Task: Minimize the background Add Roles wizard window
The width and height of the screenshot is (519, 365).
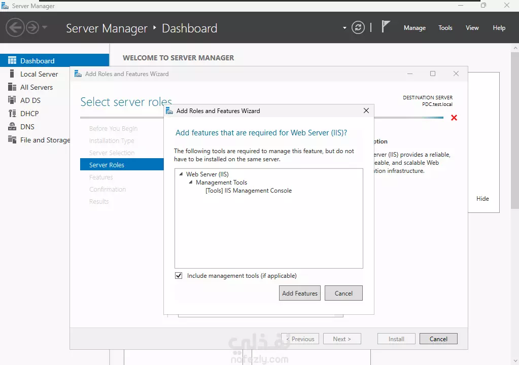Action: [410, 74]
